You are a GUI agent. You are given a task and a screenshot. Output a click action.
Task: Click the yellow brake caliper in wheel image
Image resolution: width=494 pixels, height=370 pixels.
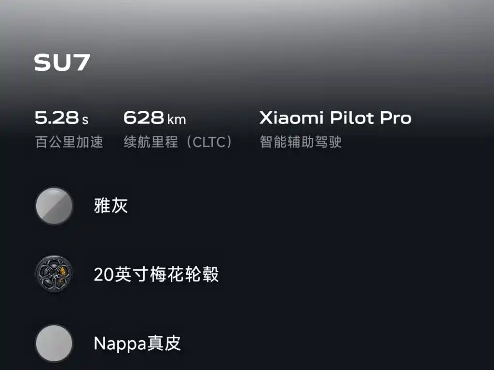tap(64, 271)
